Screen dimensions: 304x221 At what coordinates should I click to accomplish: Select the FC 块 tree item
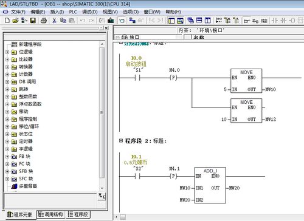coord(24,164)
